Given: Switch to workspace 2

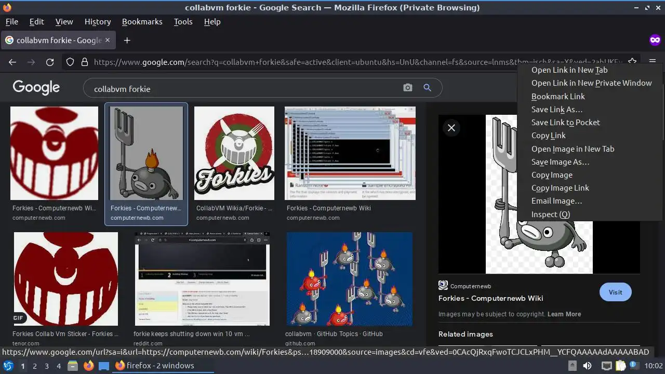Looking at the screenshot, I should coord(35,366).
